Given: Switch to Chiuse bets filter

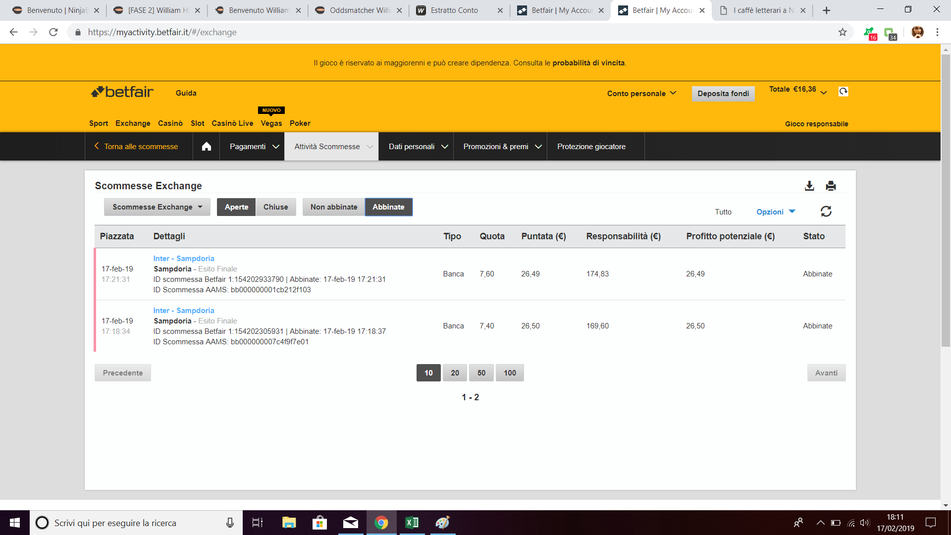Looking at the screenshot, I should pos(275,207).
